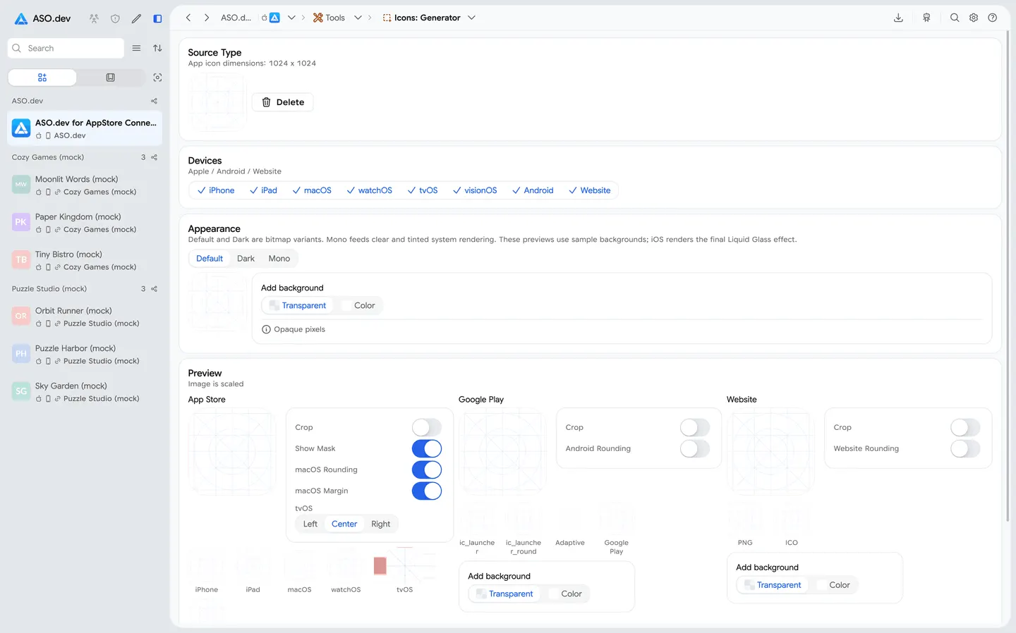The image size is (1016, 633).
Task: Choose Color for Appearance background
Action: [x=358, y=305]
